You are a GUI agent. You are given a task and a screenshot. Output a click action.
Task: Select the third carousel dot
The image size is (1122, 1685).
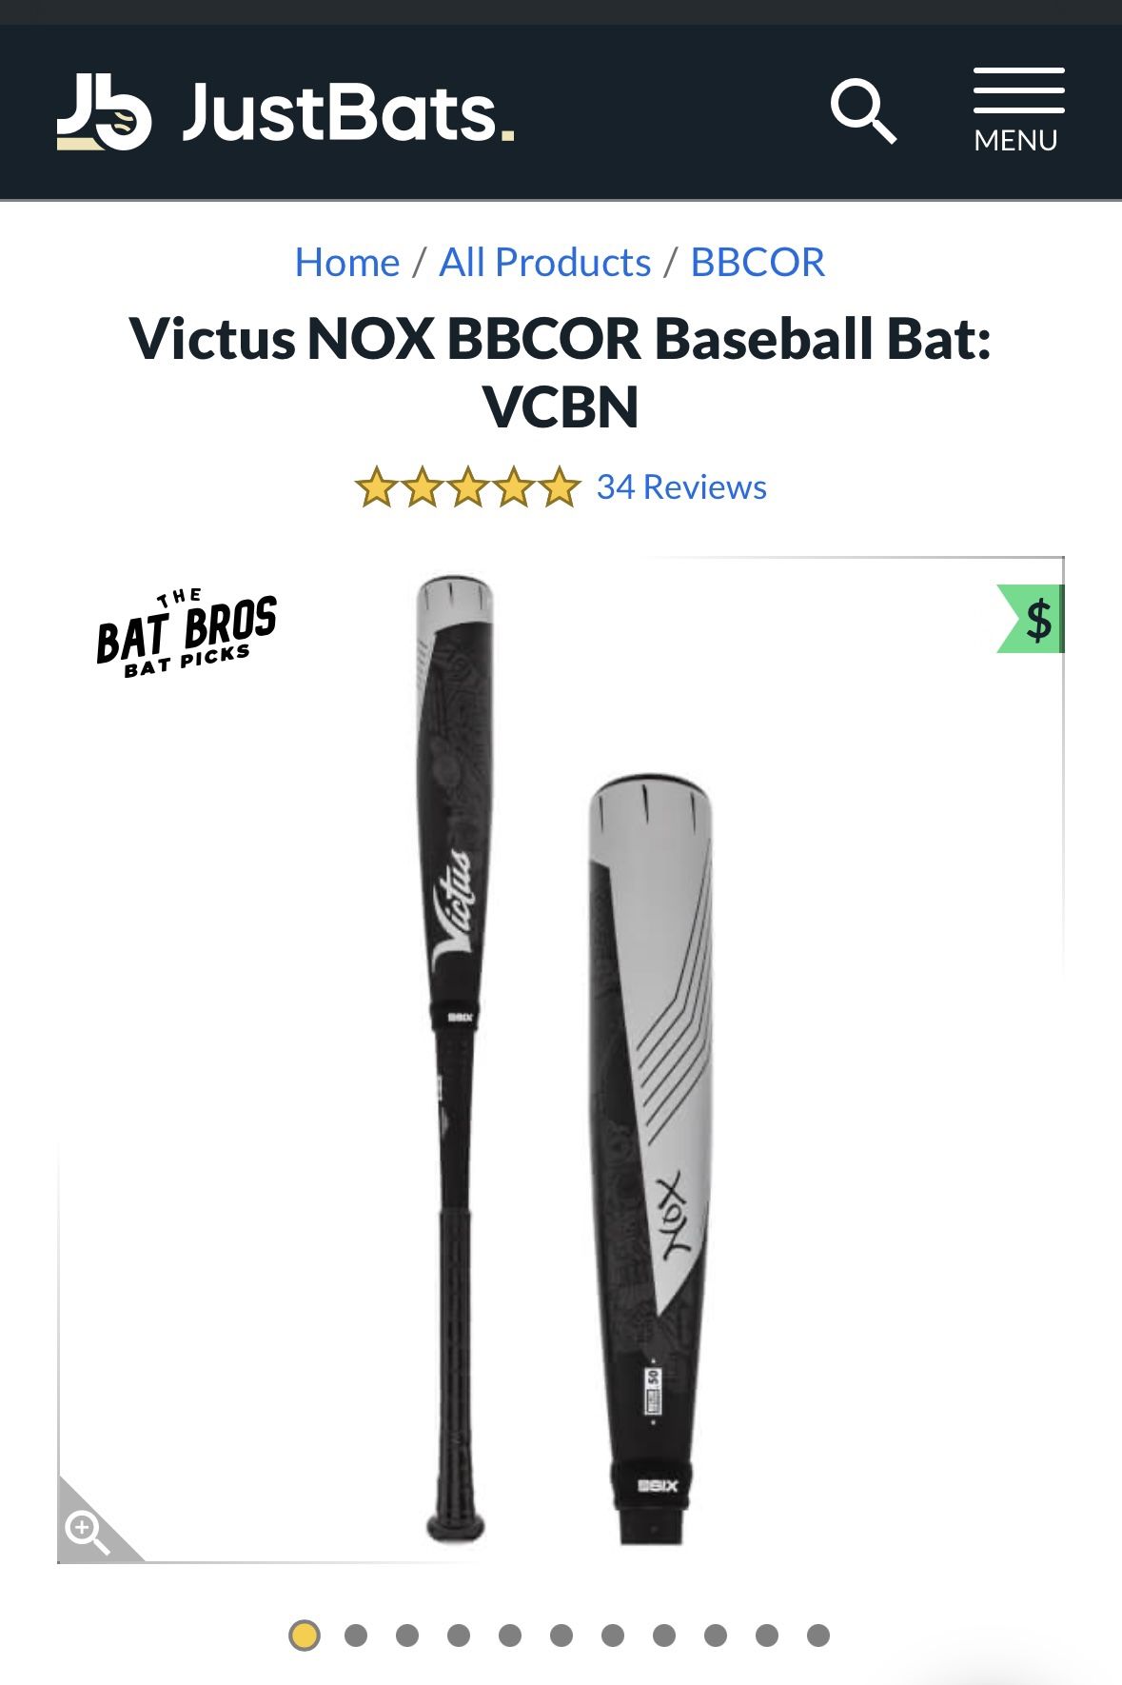click(407, 1635)
